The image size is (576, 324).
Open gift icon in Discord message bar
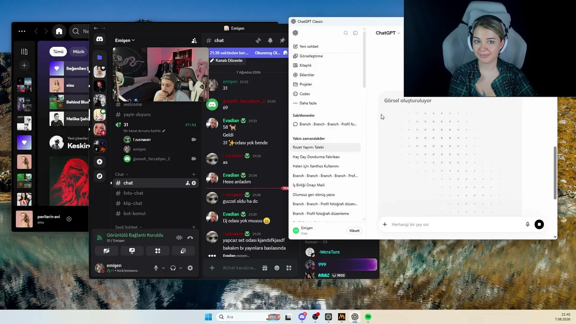[265, 268]
